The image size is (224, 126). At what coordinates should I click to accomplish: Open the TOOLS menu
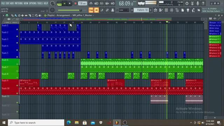[40, 3]
